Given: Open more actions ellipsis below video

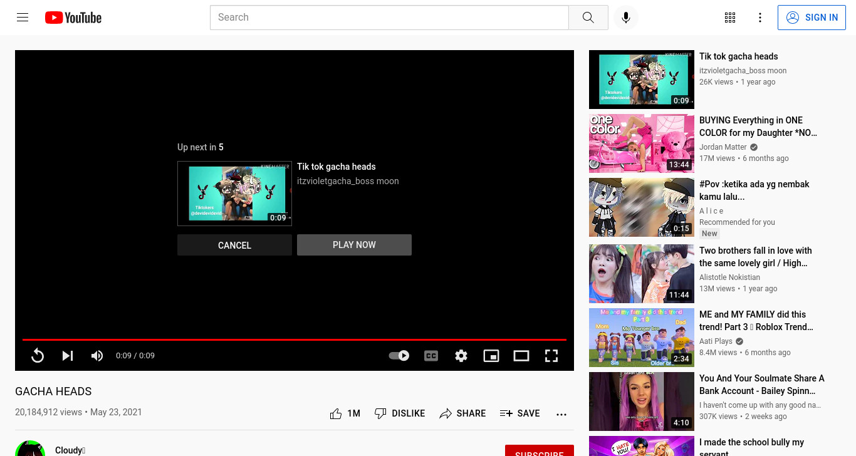Looking at the screenshot, I should pos(561,414).
